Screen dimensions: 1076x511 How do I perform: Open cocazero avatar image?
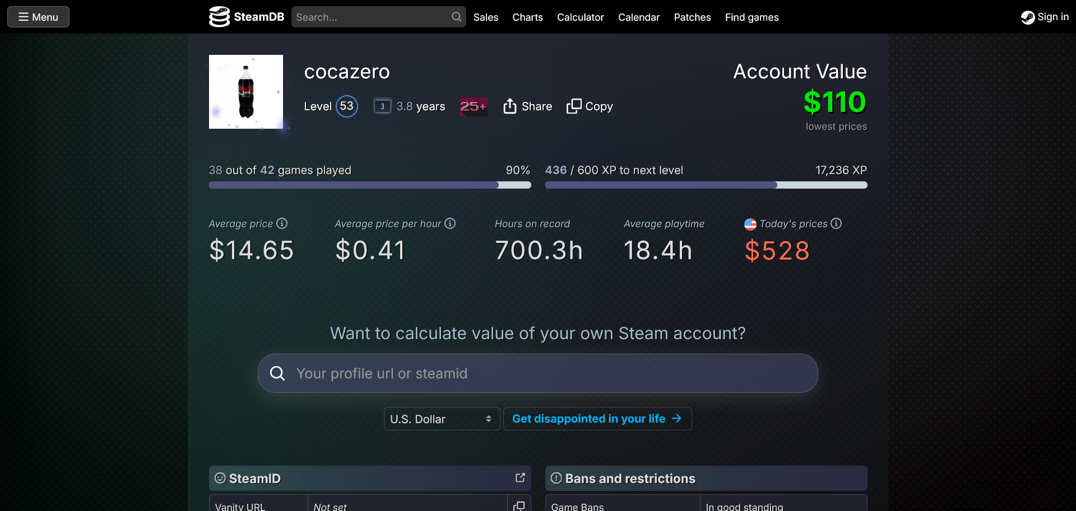(246, 92)
